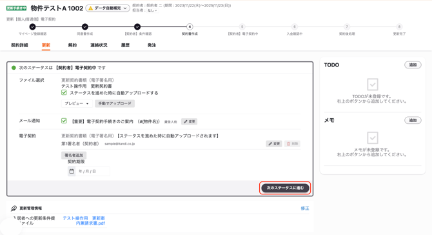Click completed step 1 マイページ登録確認
Viewport: 432px width, 235px height.
tap(32, 26)
